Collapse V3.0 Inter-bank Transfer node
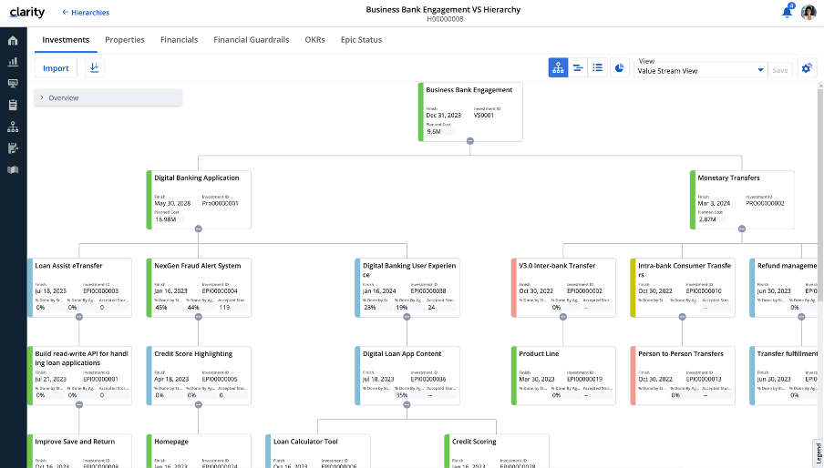The height and width of the screenshot is (468, 824). click(x=563, y=317)
